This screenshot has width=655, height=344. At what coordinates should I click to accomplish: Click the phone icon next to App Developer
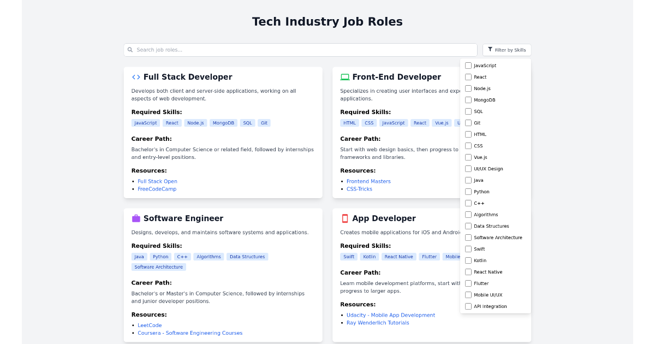tap(345, 218)
